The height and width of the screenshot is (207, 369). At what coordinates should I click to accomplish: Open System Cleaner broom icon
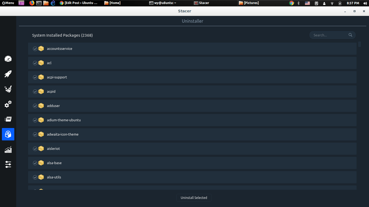coord(8,89)
